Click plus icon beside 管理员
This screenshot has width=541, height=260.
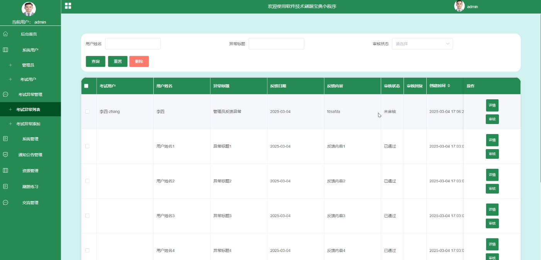[x=10, y=65]
